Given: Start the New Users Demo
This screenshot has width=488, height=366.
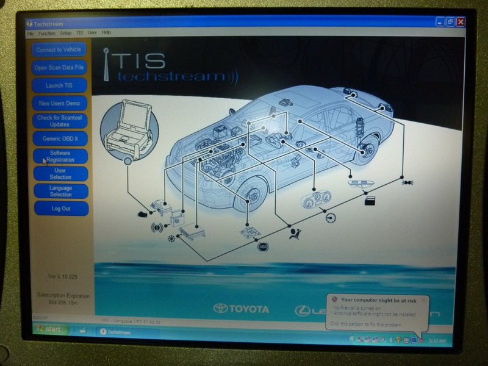Looking at the screenshot, I should click(59, 103).
